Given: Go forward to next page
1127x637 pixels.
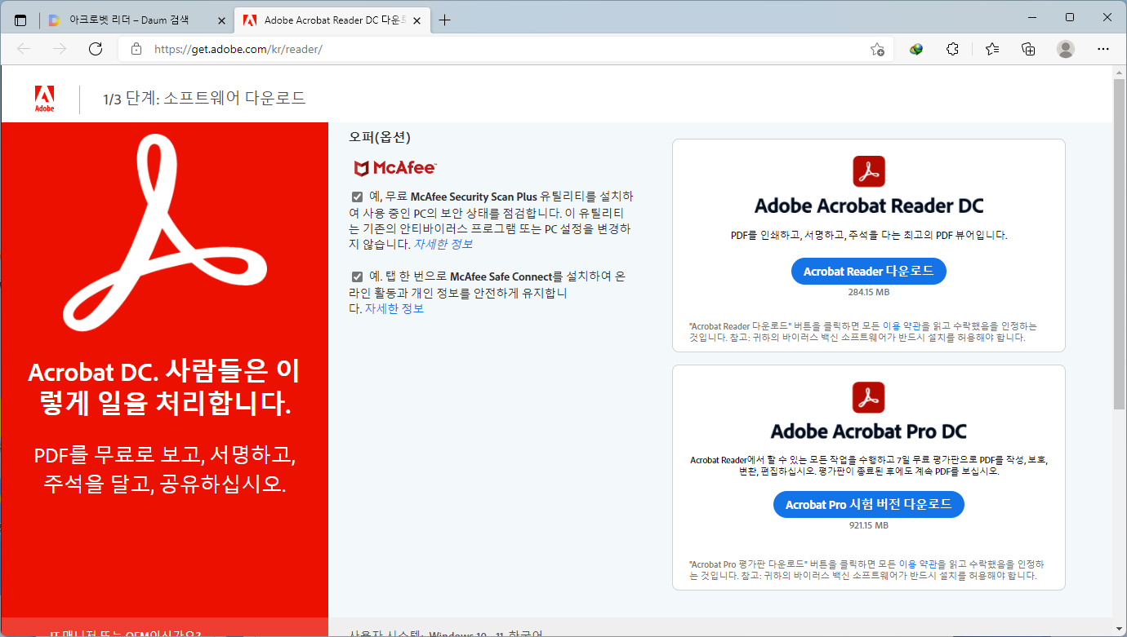Looking at the screenshot, I should click(x=60, y=49).
